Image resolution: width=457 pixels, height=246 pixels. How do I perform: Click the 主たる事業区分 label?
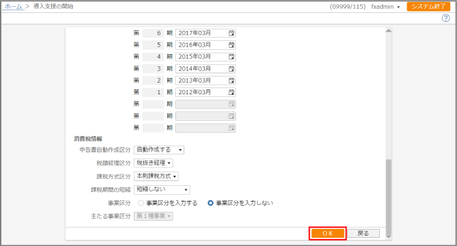click(110, 216)
